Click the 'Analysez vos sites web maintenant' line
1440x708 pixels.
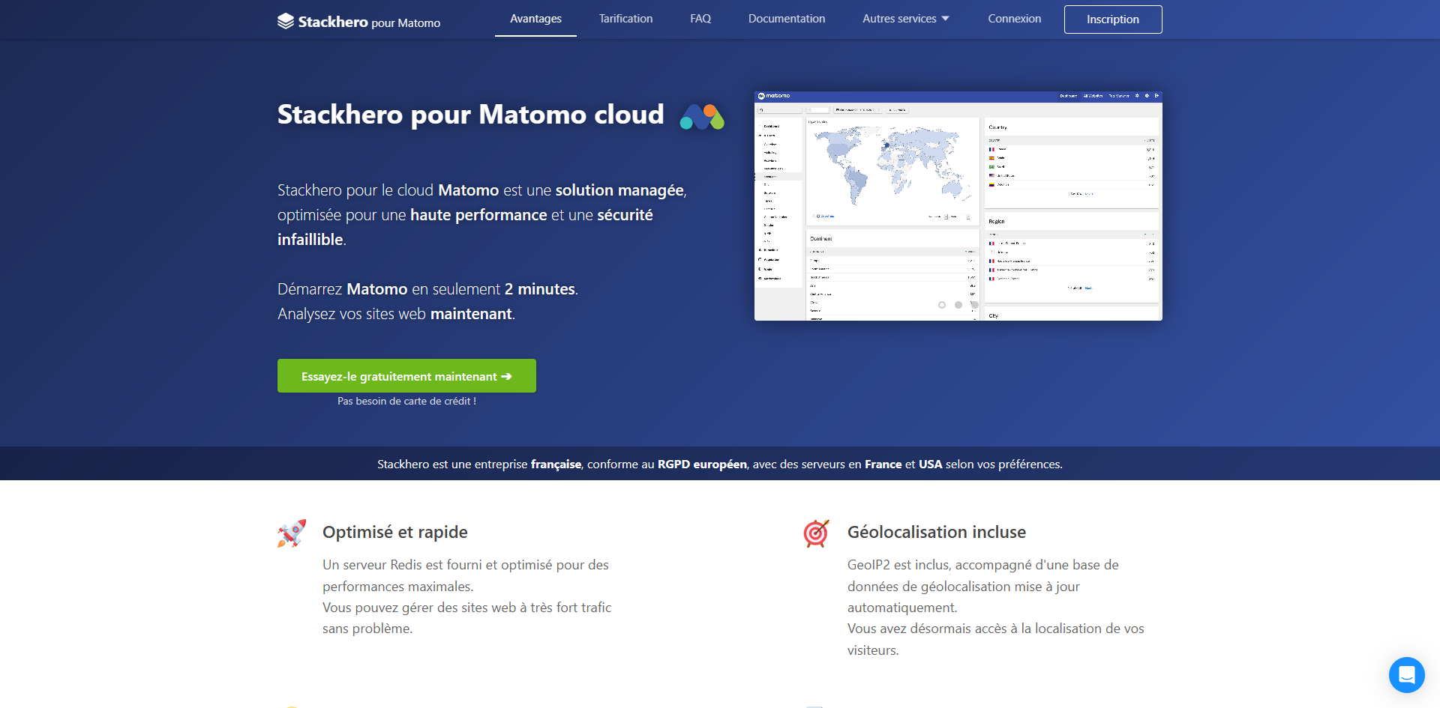(396, 314)
